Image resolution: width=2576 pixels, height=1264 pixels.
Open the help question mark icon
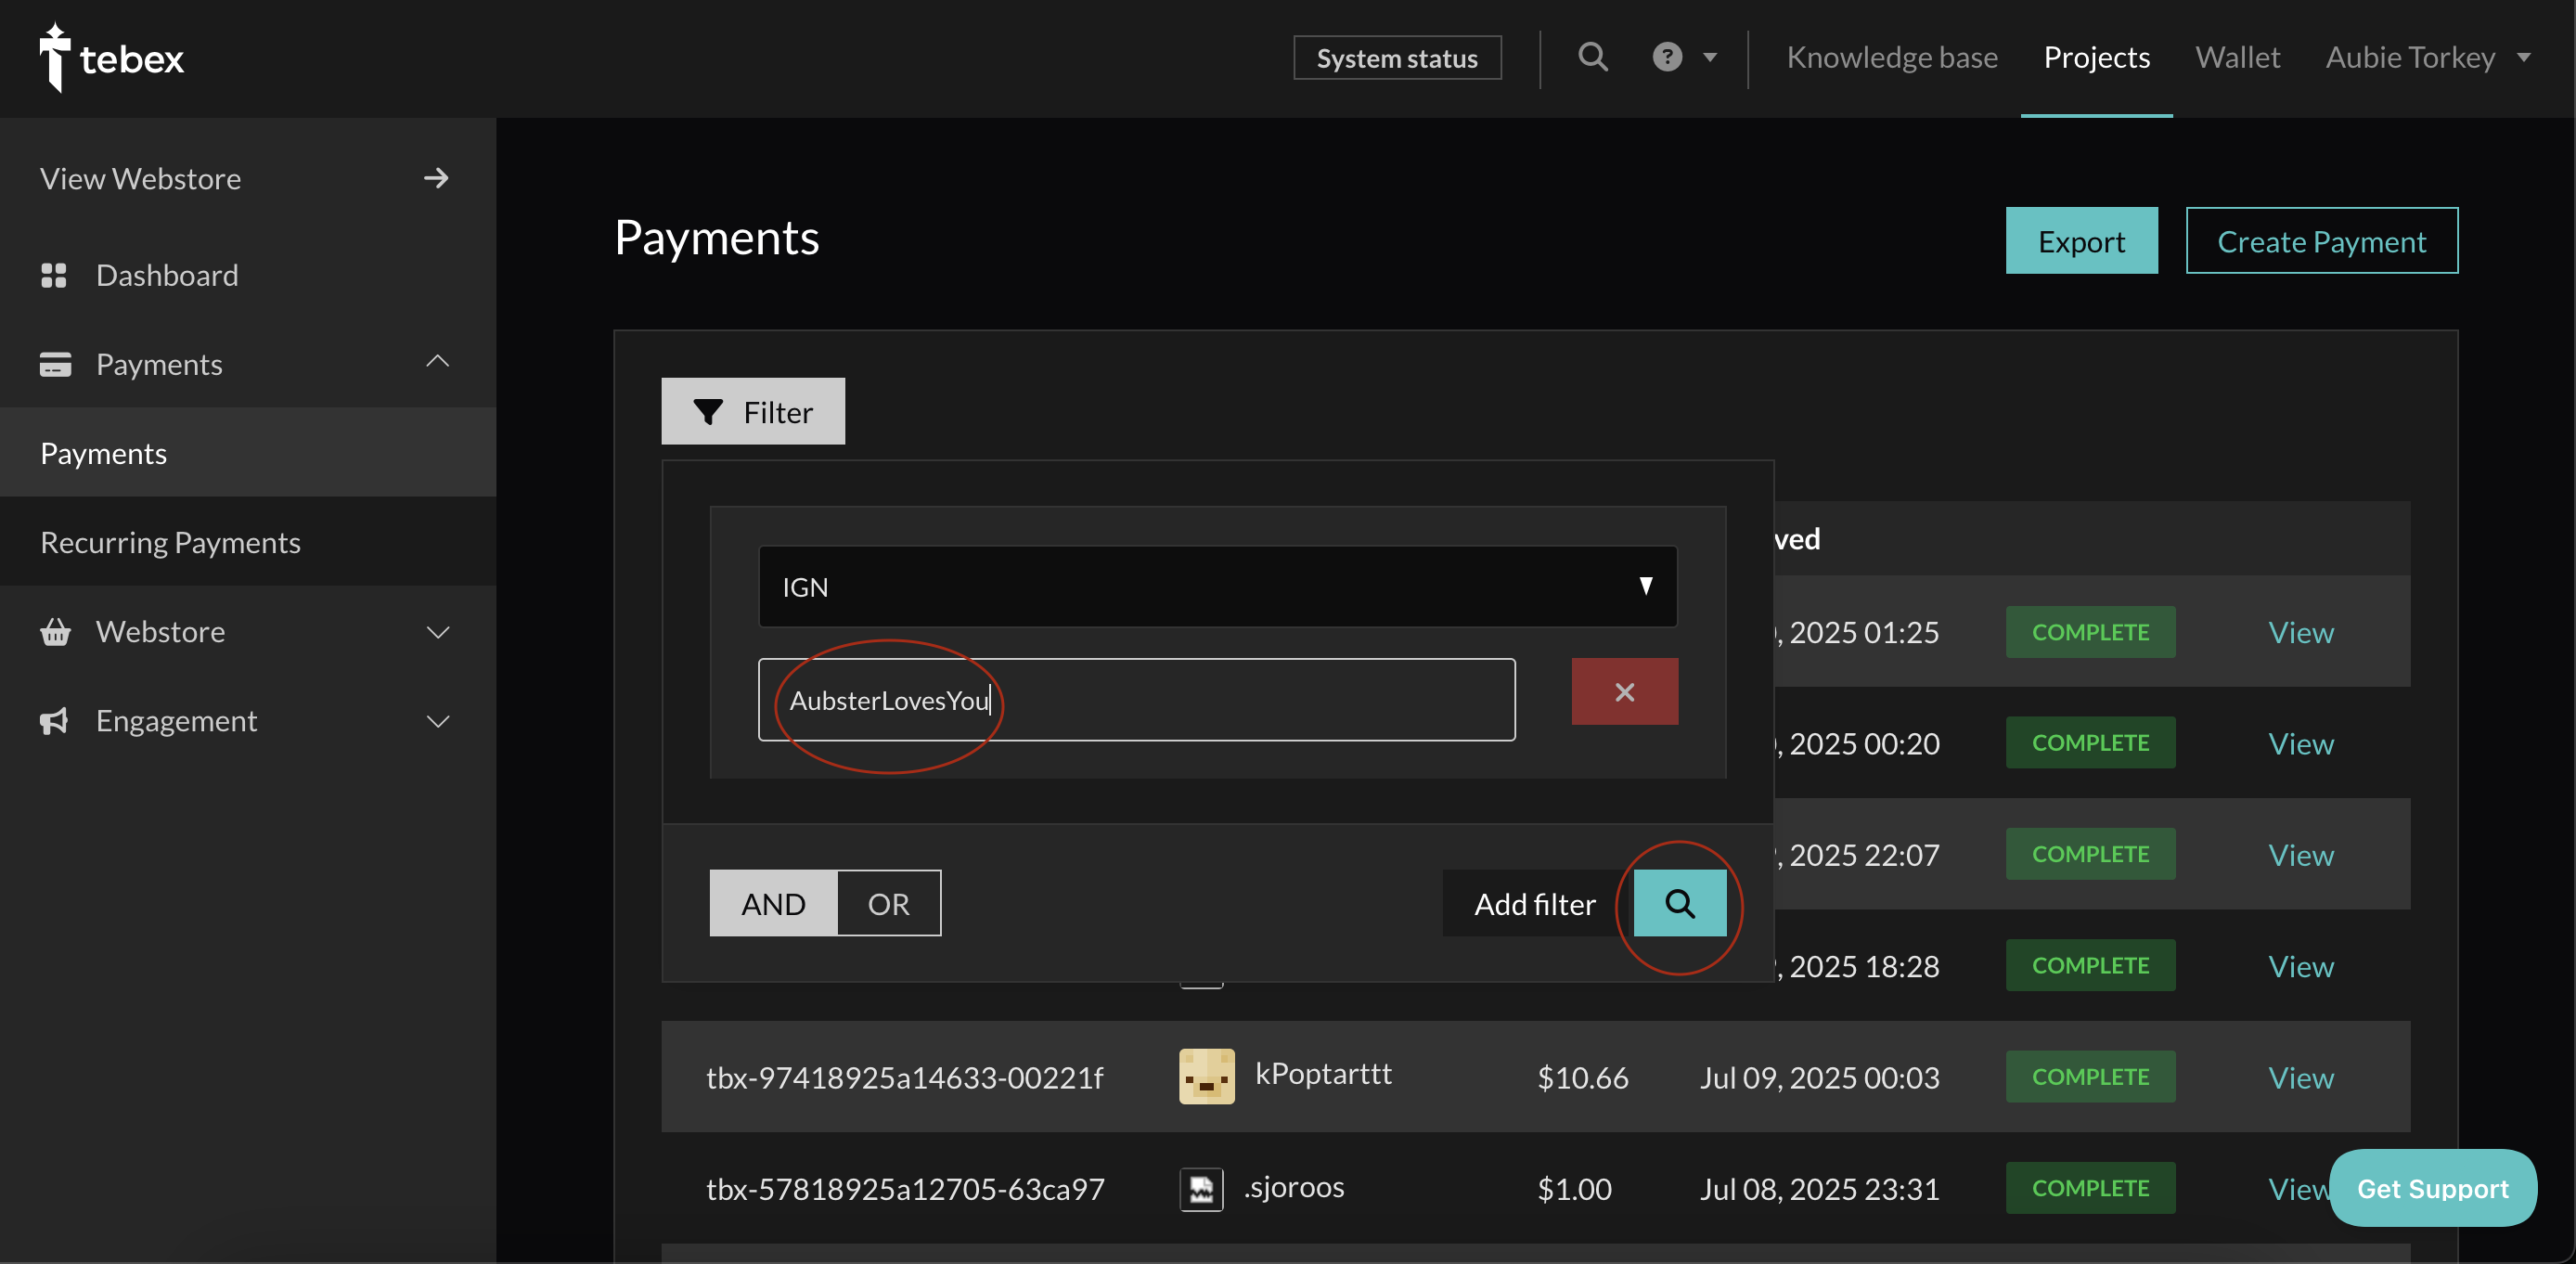tap(1667, 57)
